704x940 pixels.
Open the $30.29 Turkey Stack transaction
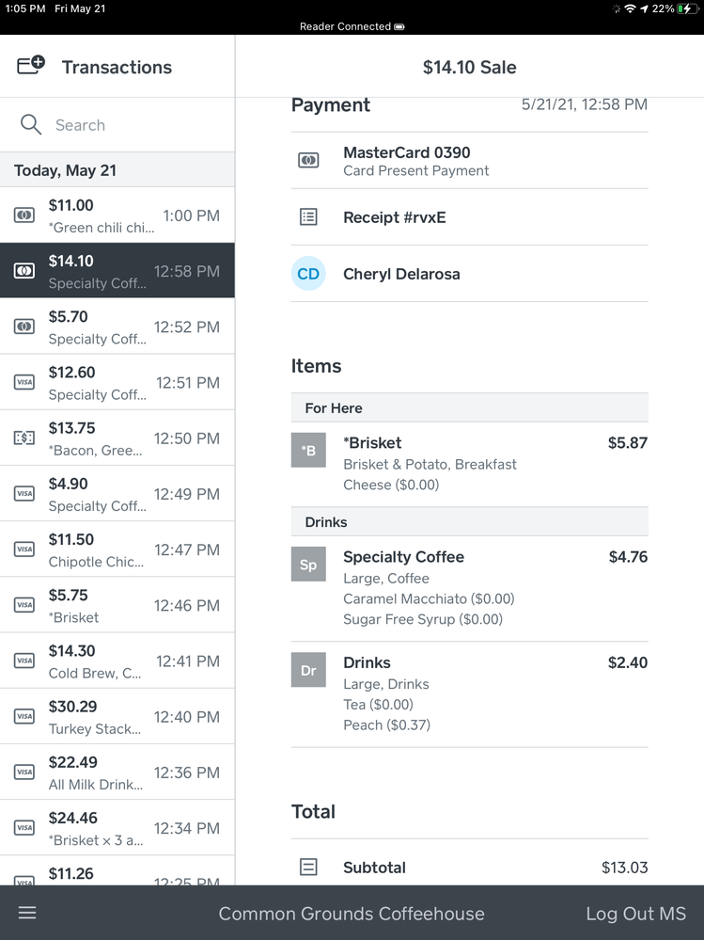tap(117, 717)
